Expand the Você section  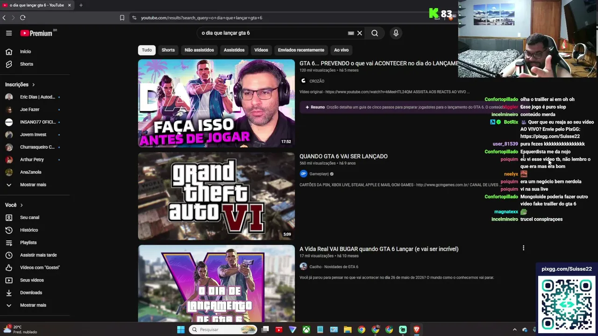click(x=14, y=205)
